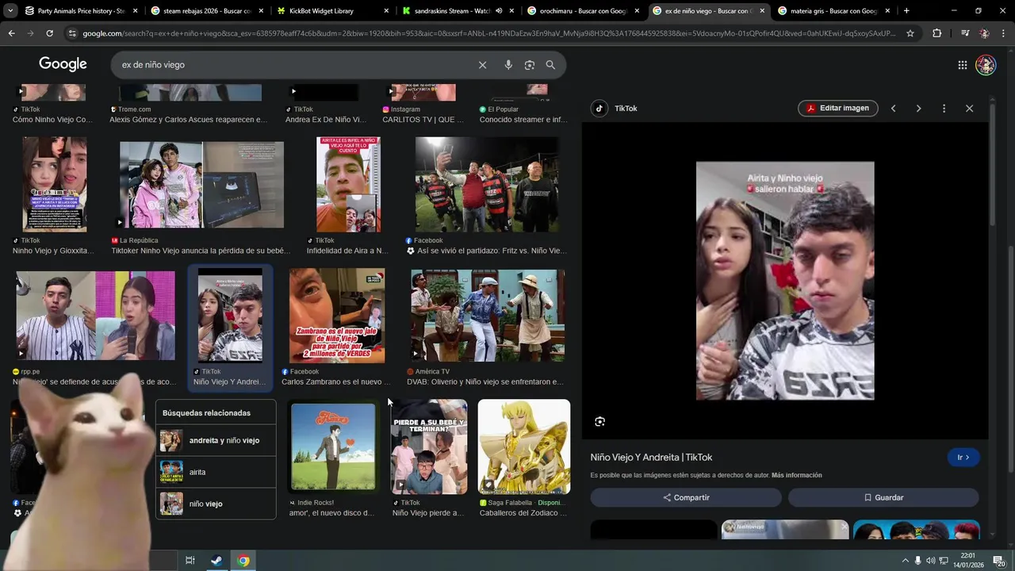Open the Más información link
The height and width of the screenshot is (571, 1015).
pos(796,475)
